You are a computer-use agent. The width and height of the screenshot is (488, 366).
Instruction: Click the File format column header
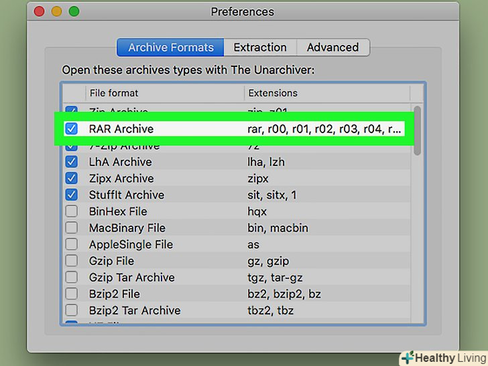click(165, 93)
